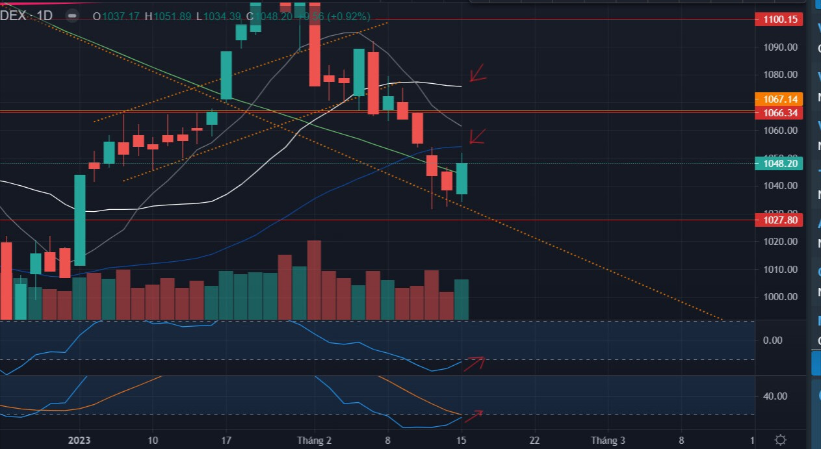This screenshot has width=821, height=449.
Task: Click the L1034.39 low value
Action: pyautogui.click(x=218, y=16)
